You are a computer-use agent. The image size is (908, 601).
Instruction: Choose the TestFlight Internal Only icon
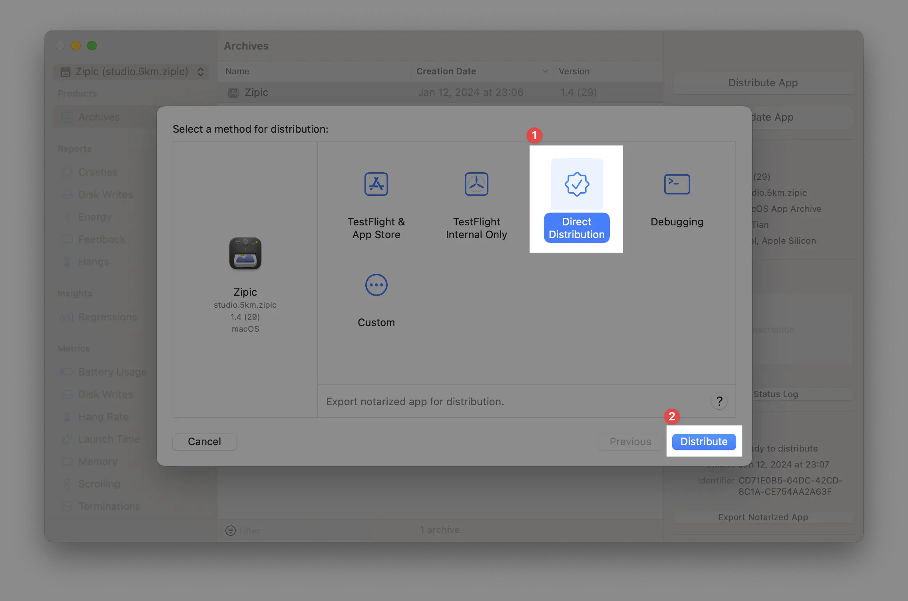click(476, 184)
